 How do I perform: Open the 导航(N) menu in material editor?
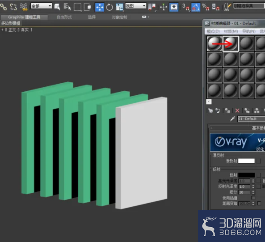(249, 31)
